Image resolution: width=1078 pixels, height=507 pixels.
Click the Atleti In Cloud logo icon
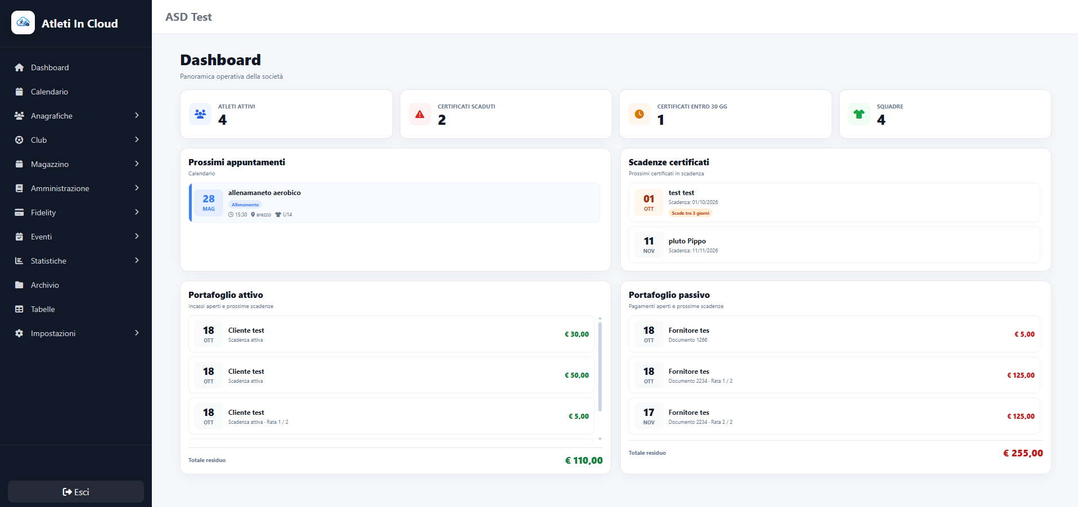click(x=23, y=22)
